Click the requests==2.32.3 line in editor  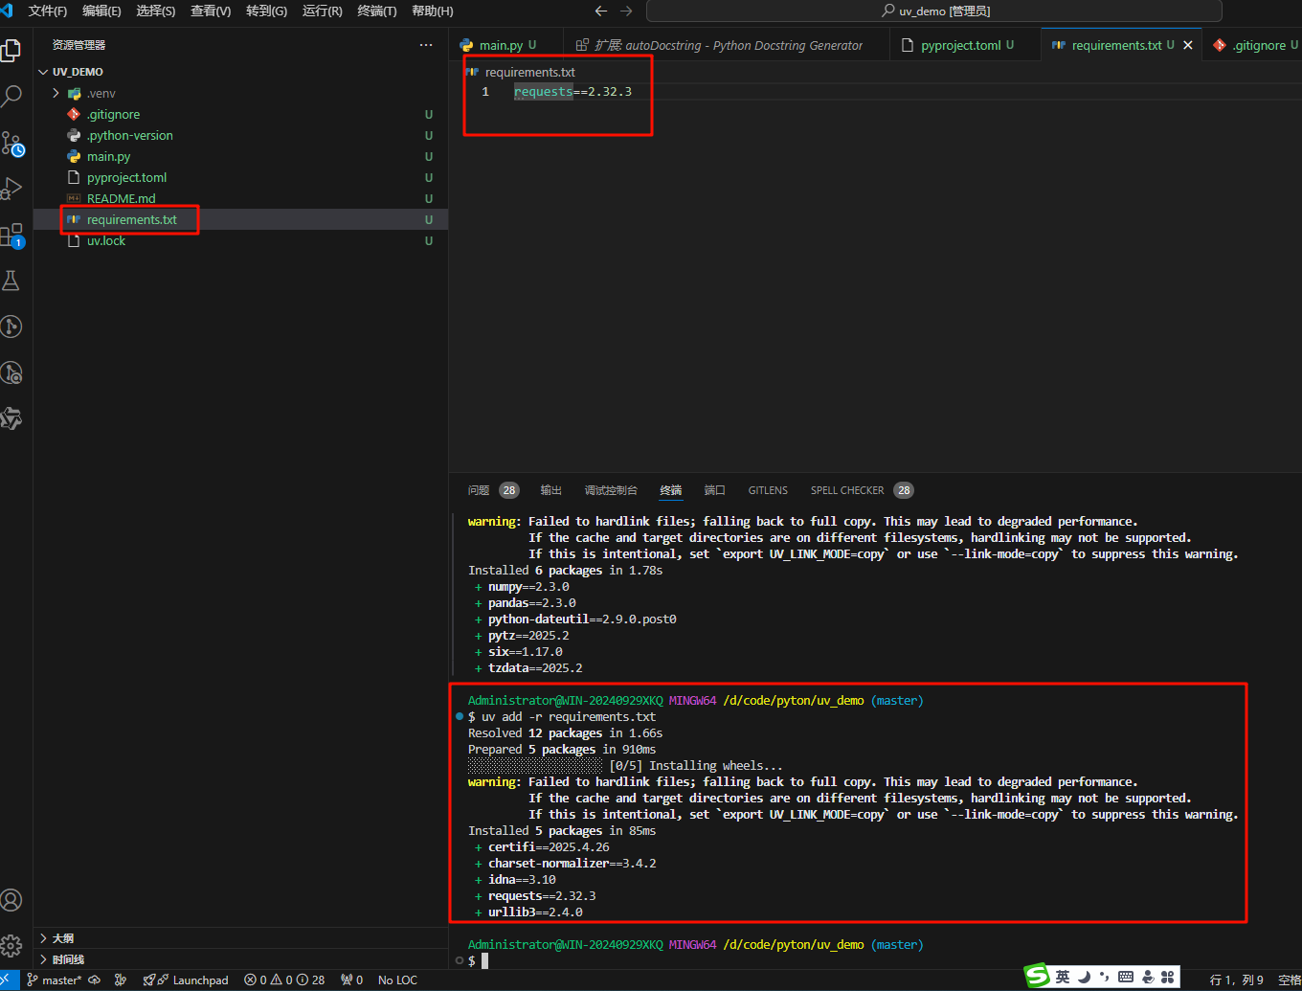pos(572,92)
